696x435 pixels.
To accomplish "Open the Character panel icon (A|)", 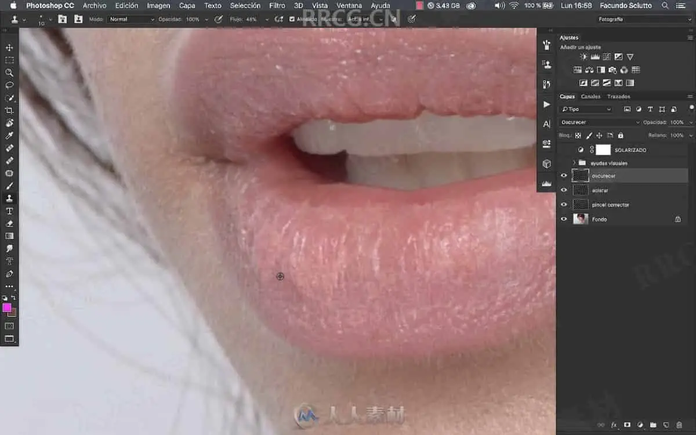I will pyautogui.click(x=546, y=124).
